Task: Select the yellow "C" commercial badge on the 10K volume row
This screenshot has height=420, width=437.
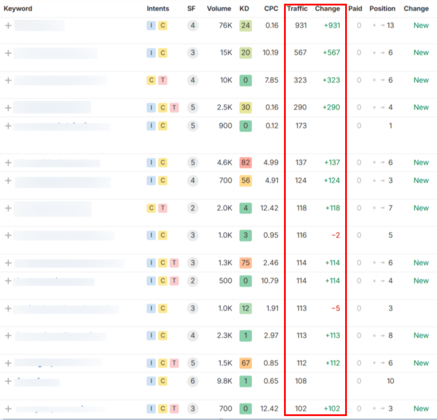Action: pyautogui.click(x=151, y=80)
